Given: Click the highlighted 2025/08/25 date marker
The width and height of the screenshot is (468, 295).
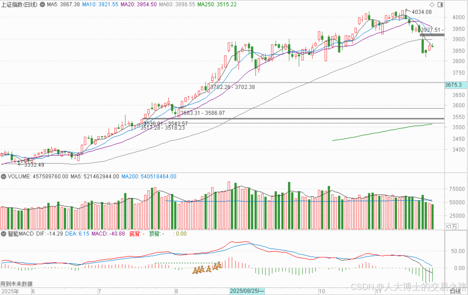Looking at the screenshot, I should [247, 291].
